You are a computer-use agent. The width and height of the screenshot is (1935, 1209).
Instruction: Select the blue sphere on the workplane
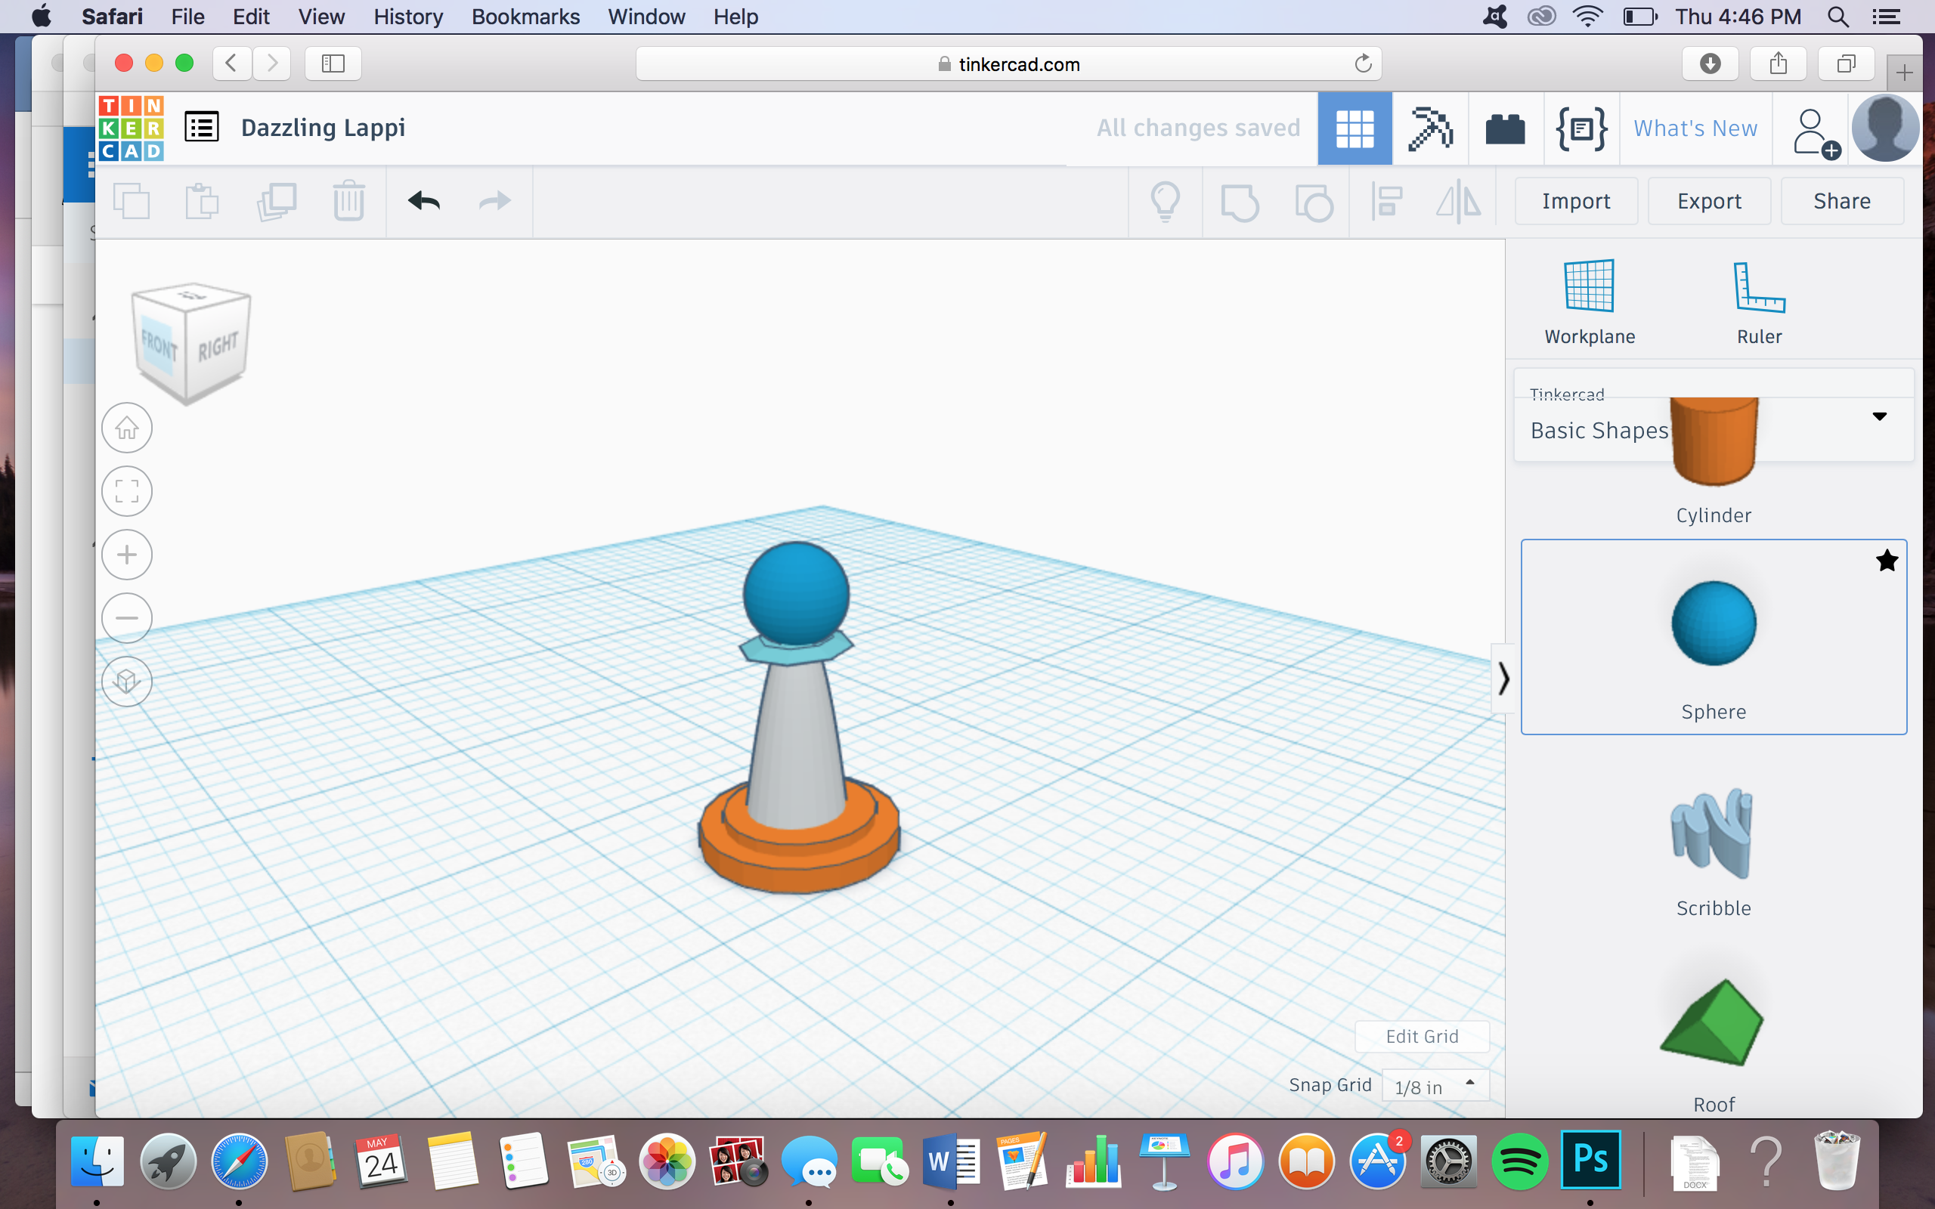(x=796, y=592)
